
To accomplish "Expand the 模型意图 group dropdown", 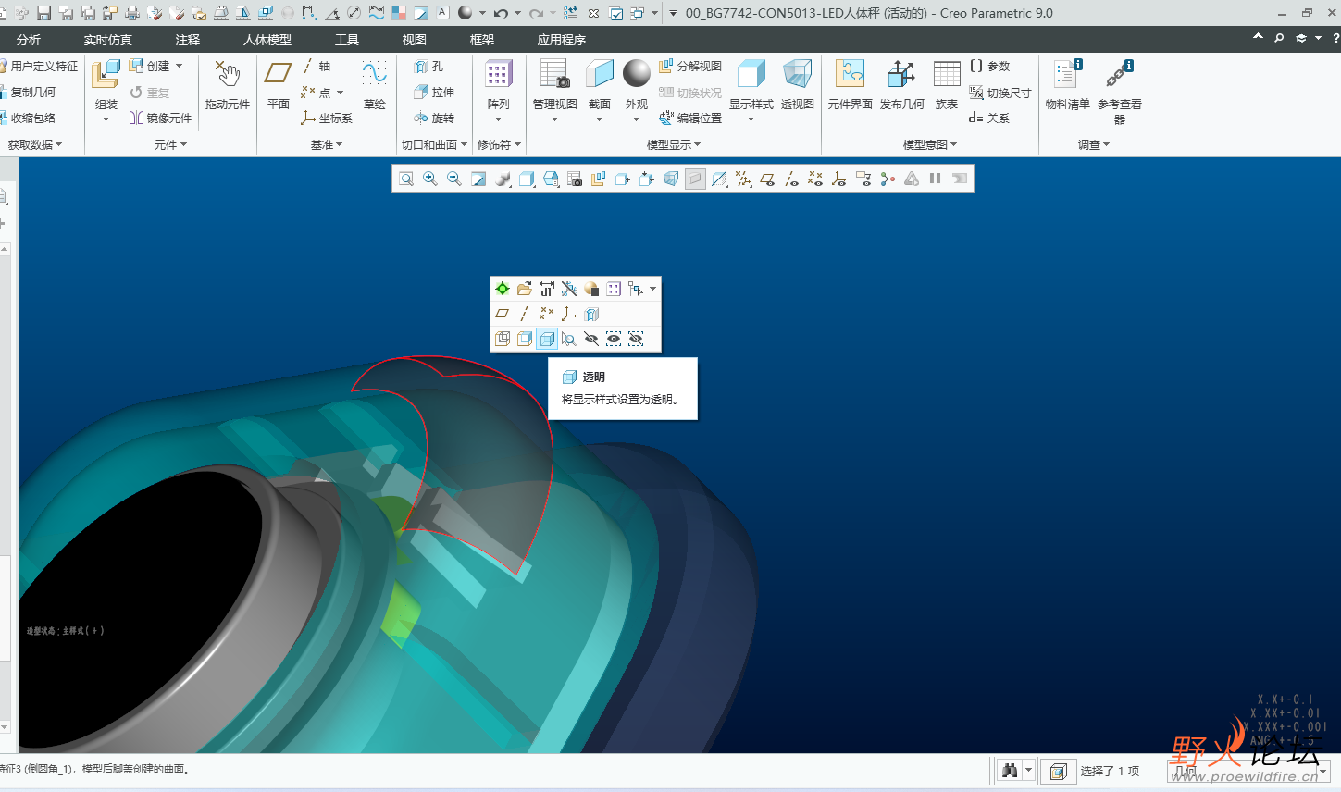I will tap(930, 144).
